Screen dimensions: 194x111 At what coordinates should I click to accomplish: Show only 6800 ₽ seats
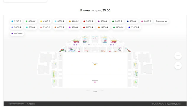click(x=146, y=21)
